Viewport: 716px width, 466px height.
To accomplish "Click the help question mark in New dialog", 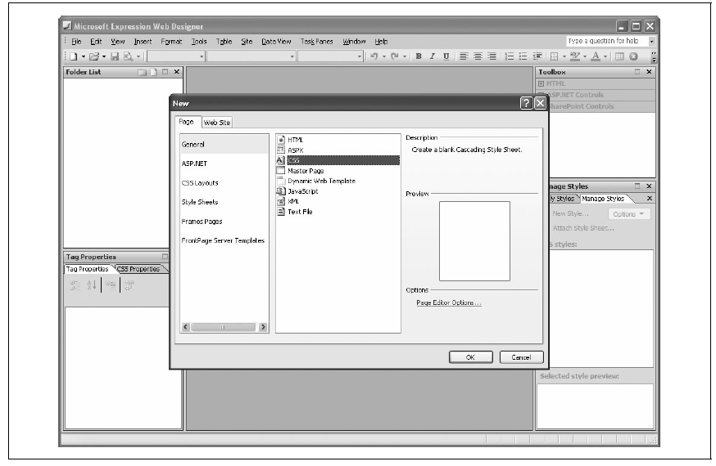I will [x=526, y=103].
